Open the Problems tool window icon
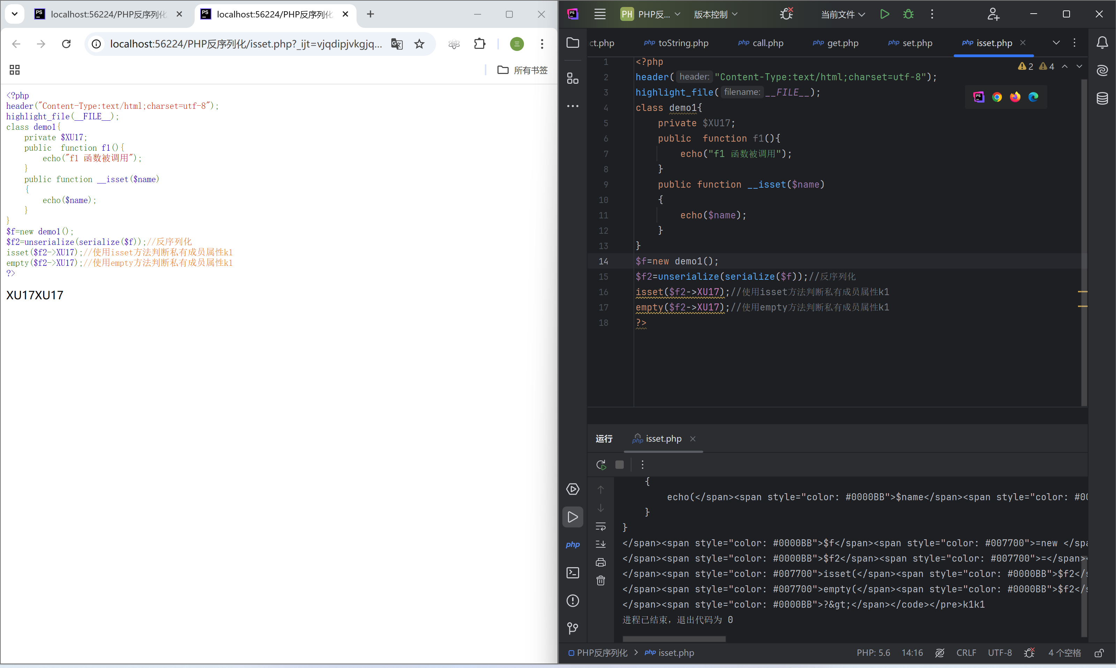The image size is (1116, 668). tap(572, 600)
